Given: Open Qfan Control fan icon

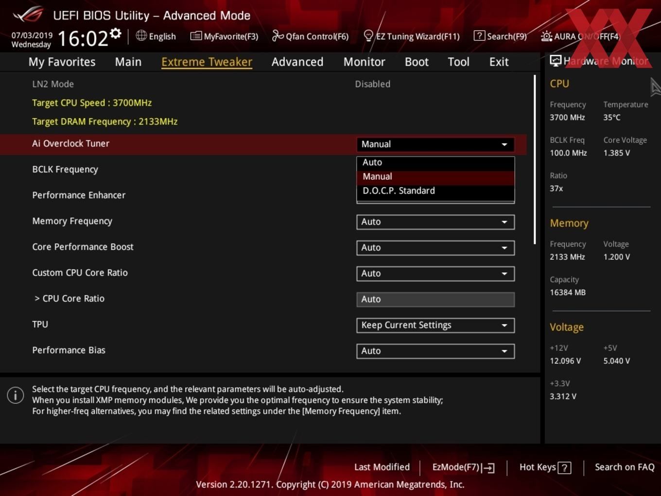Looking at the screenshot, I should coord(278,35).
